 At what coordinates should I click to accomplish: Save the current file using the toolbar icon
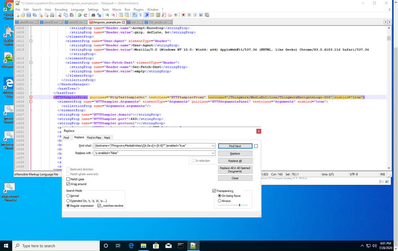pos(29,15)
